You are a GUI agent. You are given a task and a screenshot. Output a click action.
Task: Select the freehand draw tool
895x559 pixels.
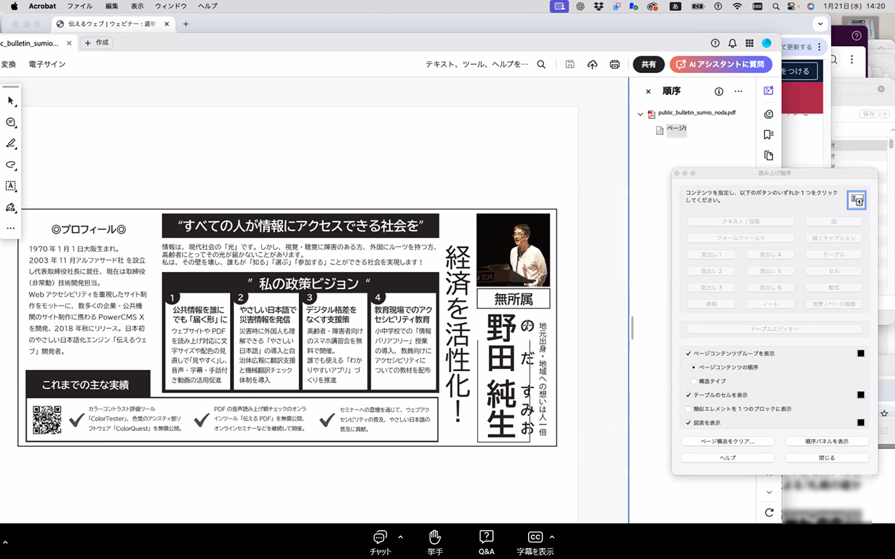pos(10,165)
